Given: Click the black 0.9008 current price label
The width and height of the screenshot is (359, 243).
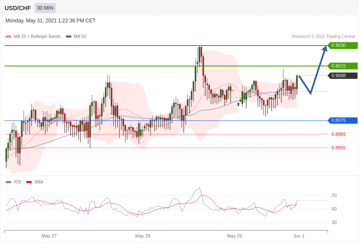Looking at the screenshot, I should click(x=343, y=76).
